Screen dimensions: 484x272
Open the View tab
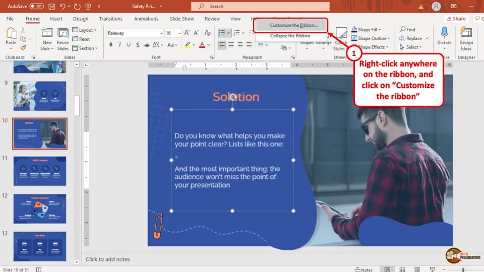click(235, 19)
